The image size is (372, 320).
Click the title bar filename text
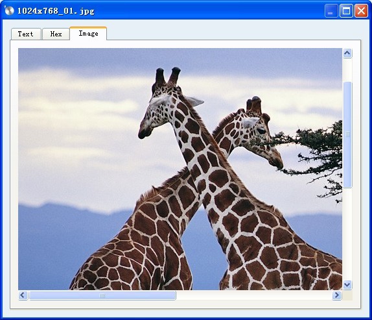tap(56, 11)
